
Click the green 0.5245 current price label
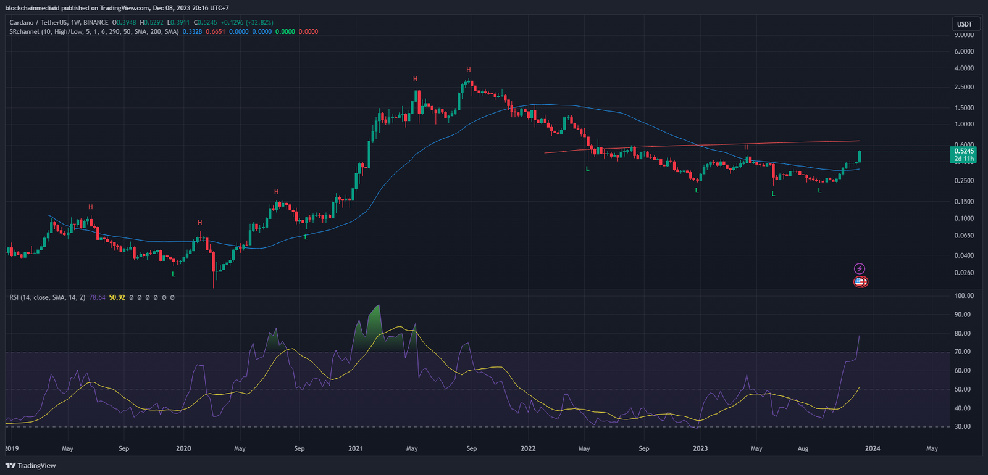(x=963, y=151)
